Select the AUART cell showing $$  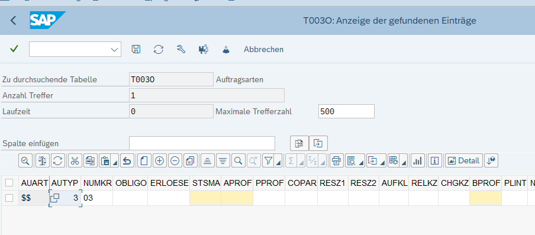(x=34, y=198)
